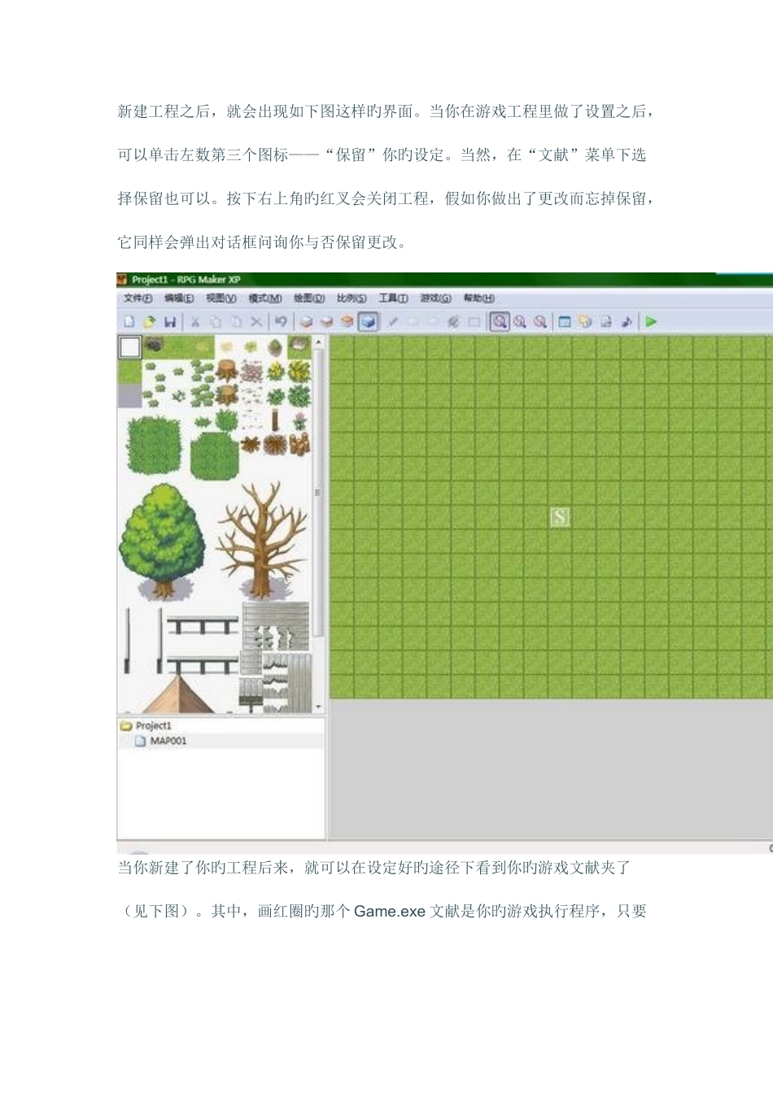Open the 绘图(D) menu

pos(309,298)
